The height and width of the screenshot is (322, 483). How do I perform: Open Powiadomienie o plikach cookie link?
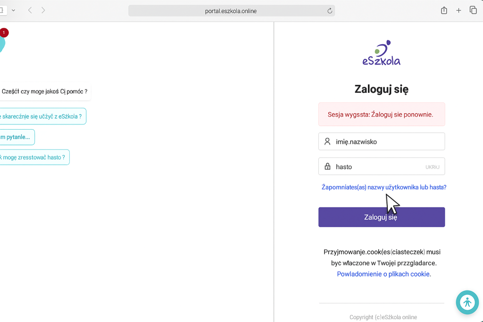[x=384, y=274]
